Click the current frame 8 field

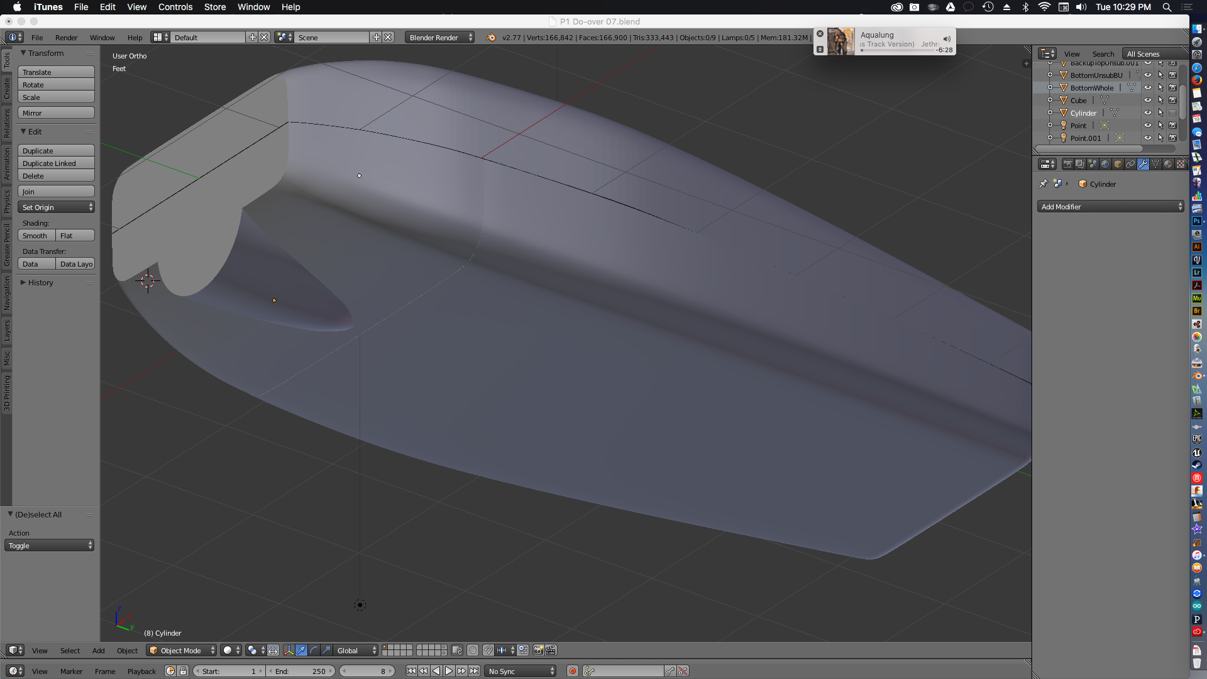pos(367,671)
